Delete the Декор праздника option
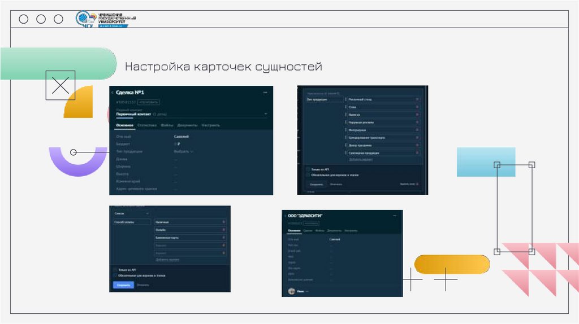The image size is (579, 324). point(417,145)
